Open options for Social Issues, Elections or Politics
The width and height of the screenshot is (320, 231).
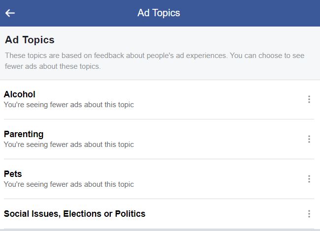(309, 214)
